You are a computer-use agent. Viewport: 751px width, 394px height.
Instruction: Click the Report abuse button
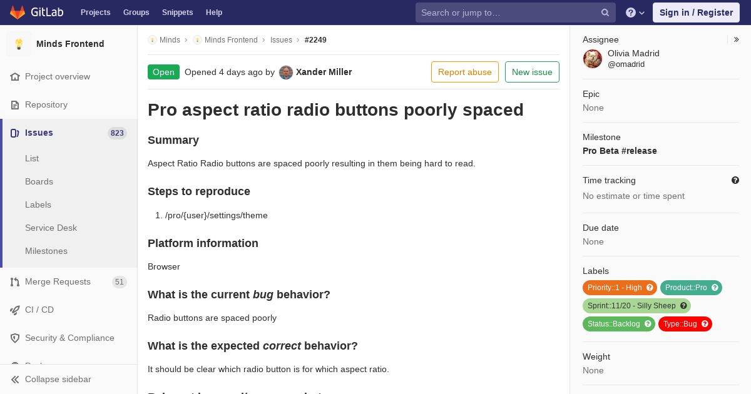(x=465, y=72)
